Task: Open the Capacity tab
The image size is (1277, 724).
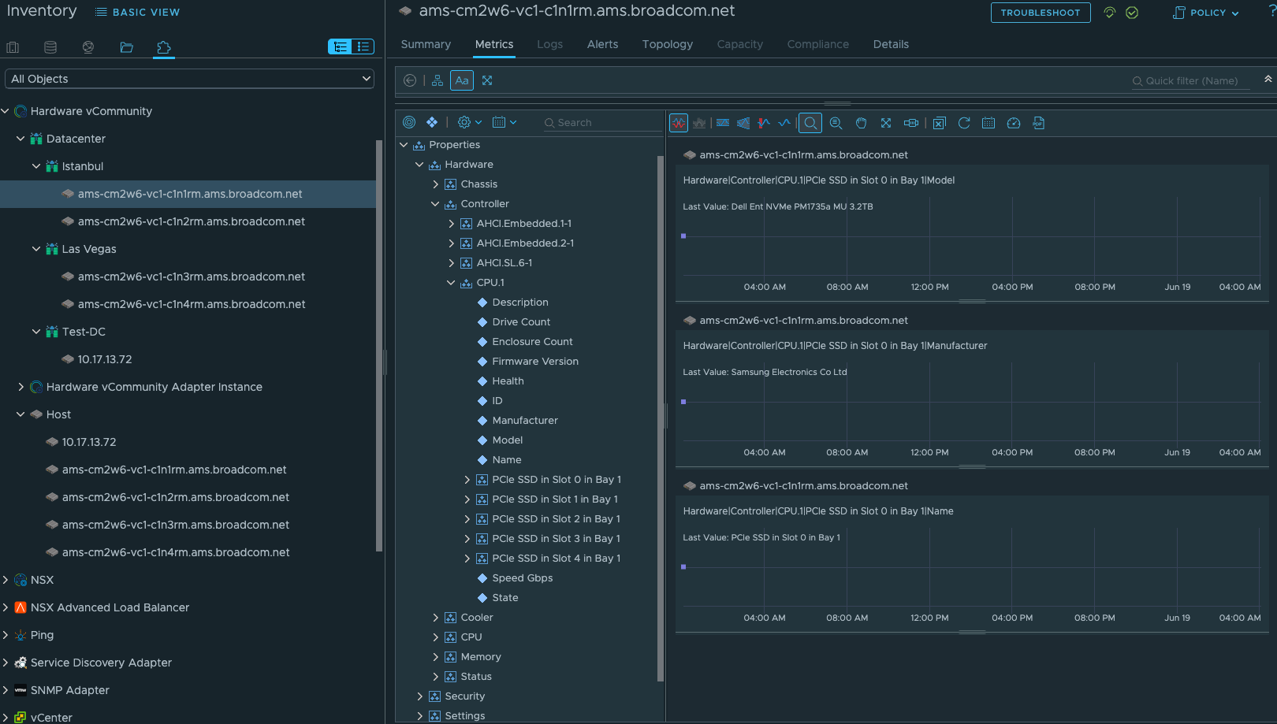Action: pyautogui.click(x=739, y=44)
